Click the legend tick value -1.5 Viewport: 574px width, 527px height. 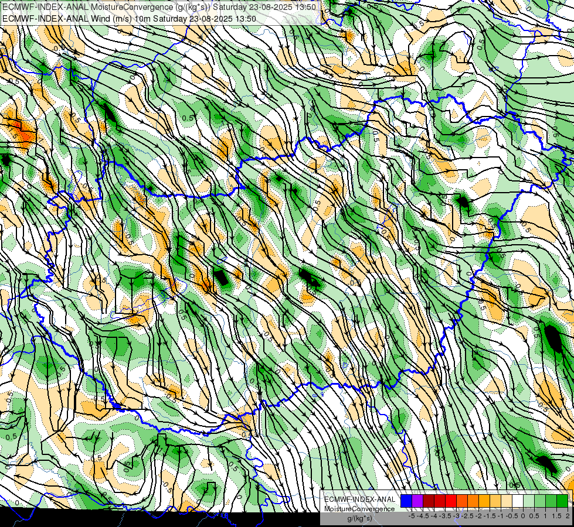(x=490, y=516)
